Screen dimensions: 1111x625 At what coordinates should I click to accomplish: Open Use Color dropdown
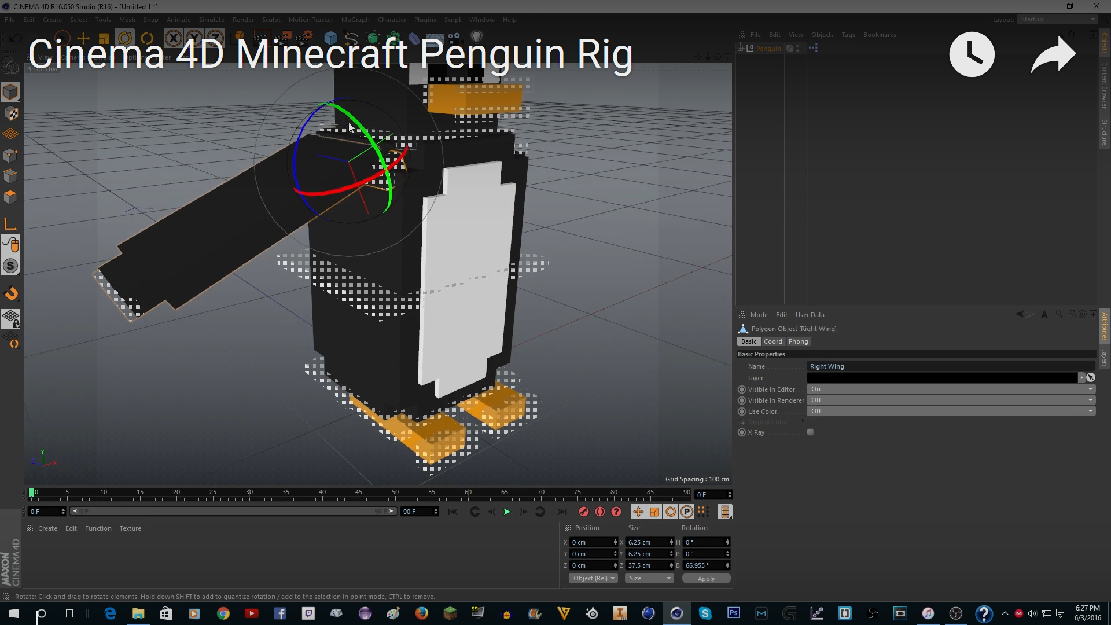click(x=951, y=411)
